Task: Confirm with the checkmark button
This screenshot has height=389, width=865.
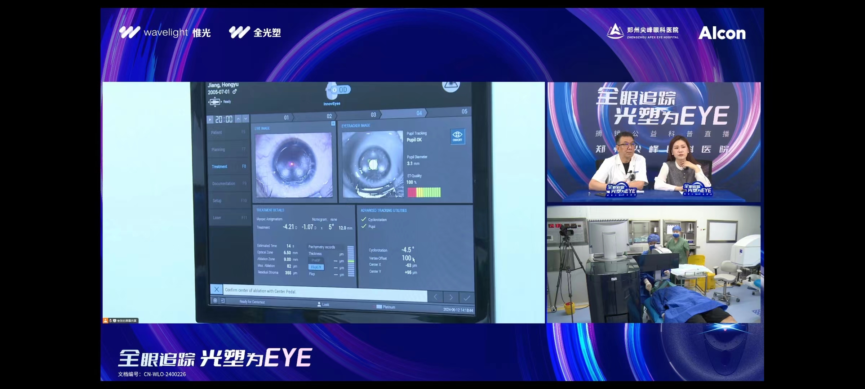Action: tap(467, 298)
